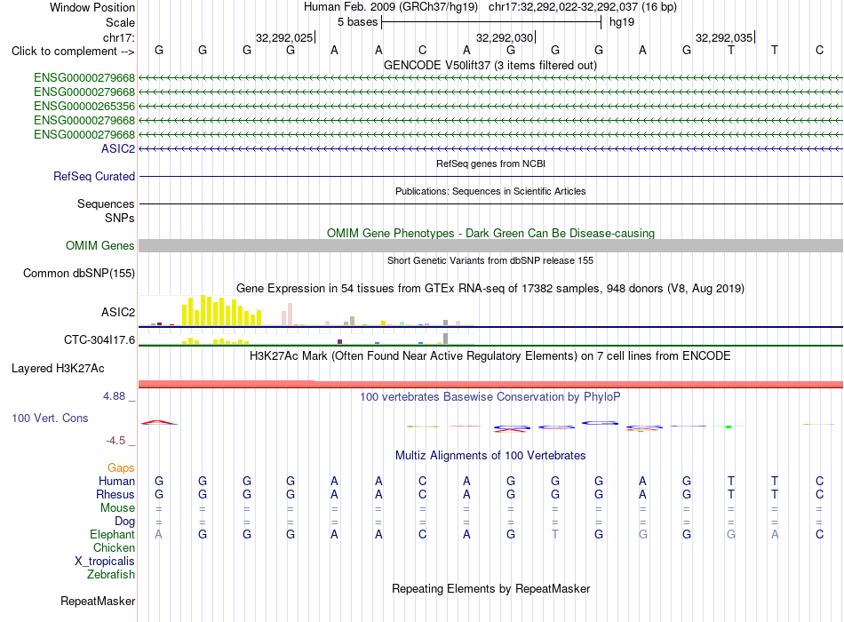
Task: Click the Sequences track label
Action: coord(106,203)
